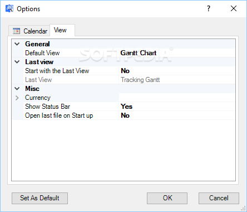
Task: Confirm settings with the OK button
Action: pyautogui.click(x=167, y=198)
